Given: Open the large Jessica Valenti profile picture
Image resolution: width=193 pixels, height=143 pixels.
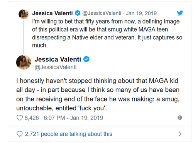Looking at the screenshot, I should pos(24,62).
